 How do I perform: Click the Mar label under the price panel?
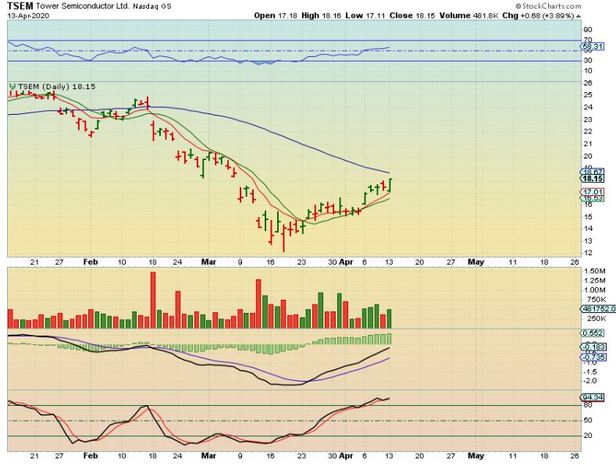208,262
